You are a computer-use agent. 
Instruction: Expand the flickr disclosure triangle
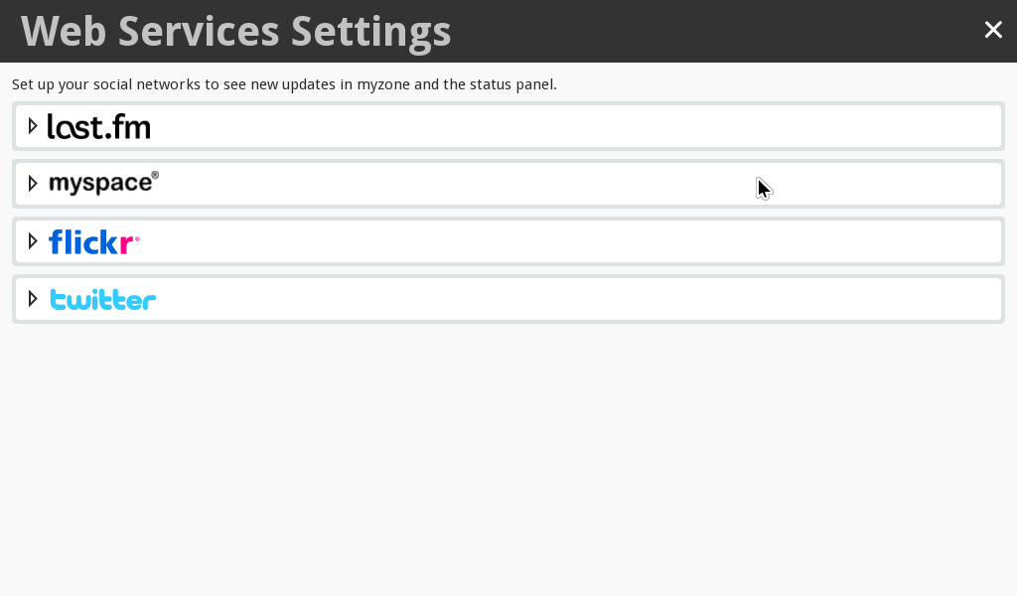[33, 241]
